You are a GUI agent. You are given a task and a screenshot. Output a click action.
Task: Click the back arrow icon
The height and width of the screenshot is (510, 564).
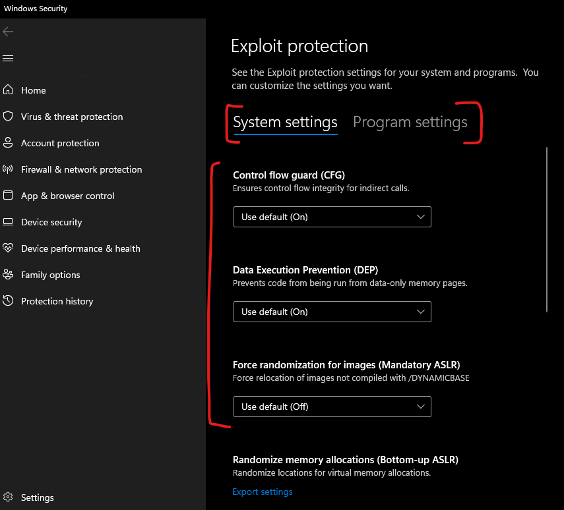coord(8,32)
